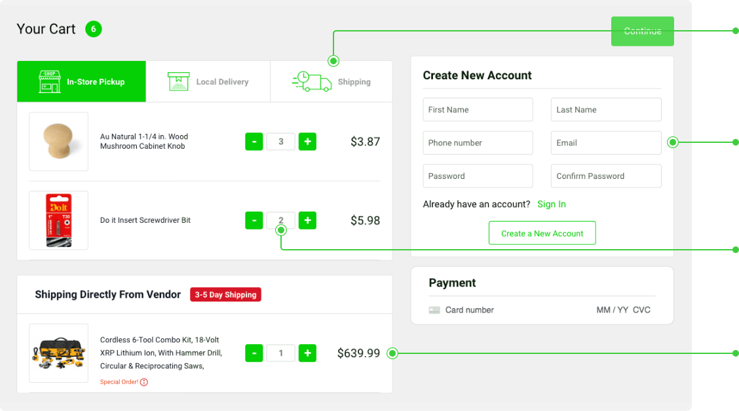Decrease the Cabinet Knob quantity
The width and height of the screenshot is (739, 411).
click(x=254, y=142)
